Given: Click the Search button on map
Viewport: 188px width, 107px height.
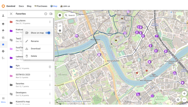Looking at the screenshot, I should (70, 15).
